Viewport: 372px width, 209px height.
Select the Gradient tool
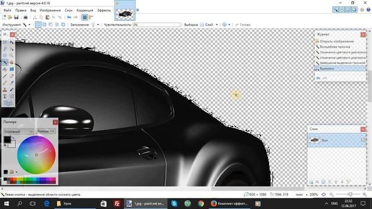(x=12, y=69)
